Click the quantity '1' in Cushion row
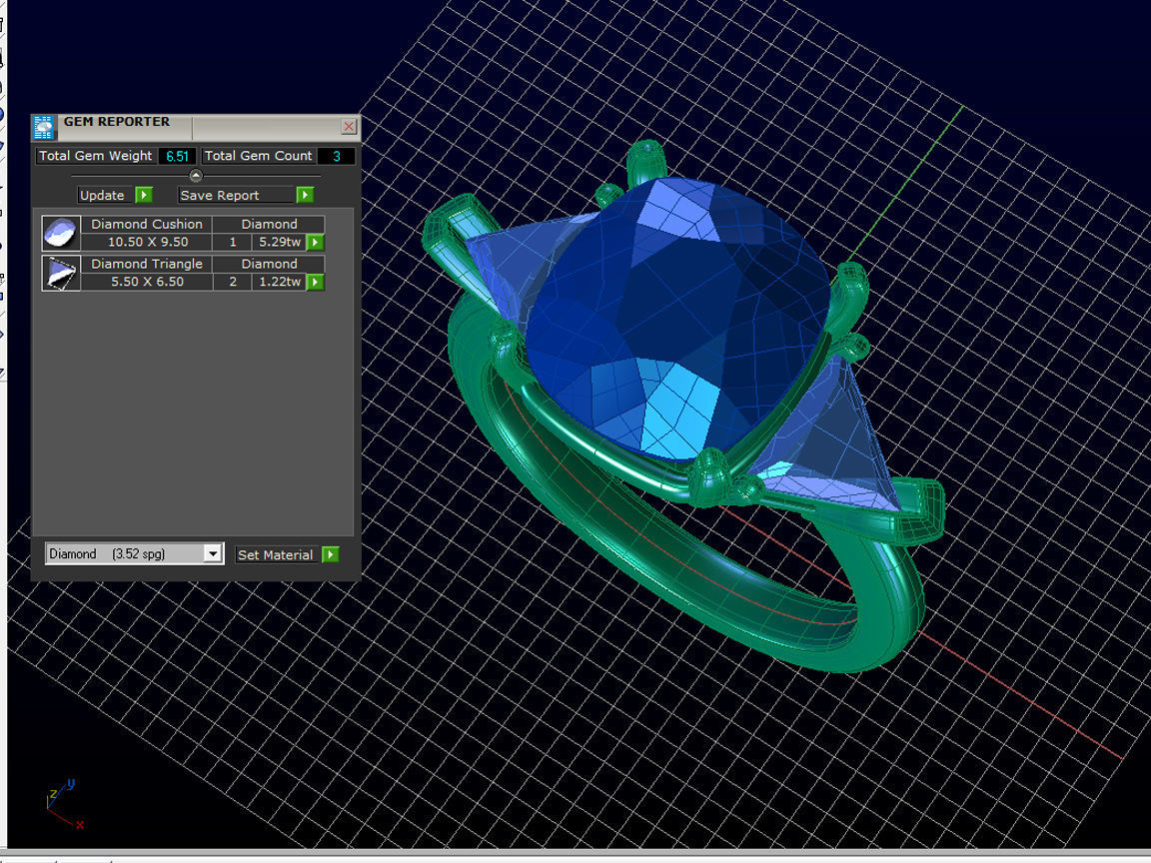 (x=233, y=242)
